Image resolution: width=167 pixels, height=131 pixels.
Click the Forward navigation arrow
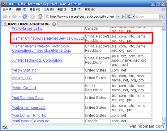tap(15, 16)
